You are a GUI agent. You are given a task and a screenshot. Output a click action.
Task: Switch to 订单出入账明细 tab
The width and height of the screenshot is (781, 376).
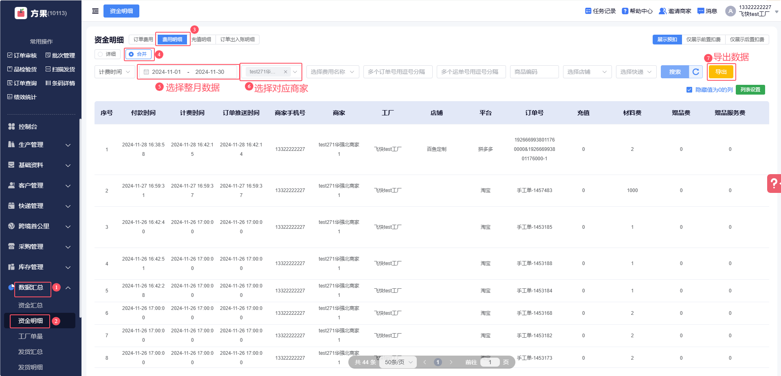tap(237, 40)
